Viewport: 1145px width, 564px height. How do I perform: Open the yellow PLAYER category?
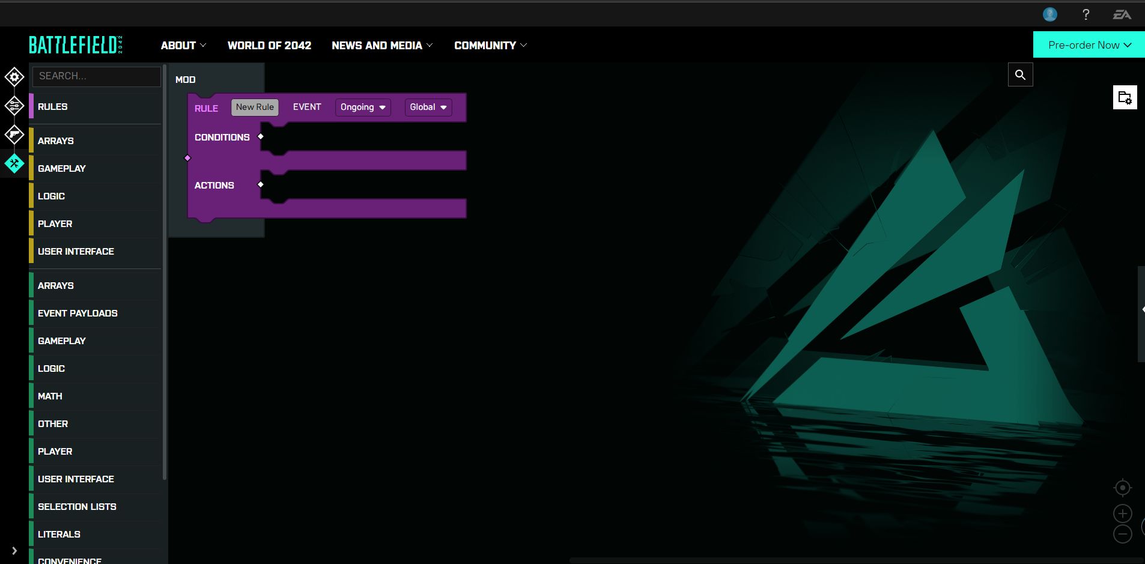tap(95, 223)
